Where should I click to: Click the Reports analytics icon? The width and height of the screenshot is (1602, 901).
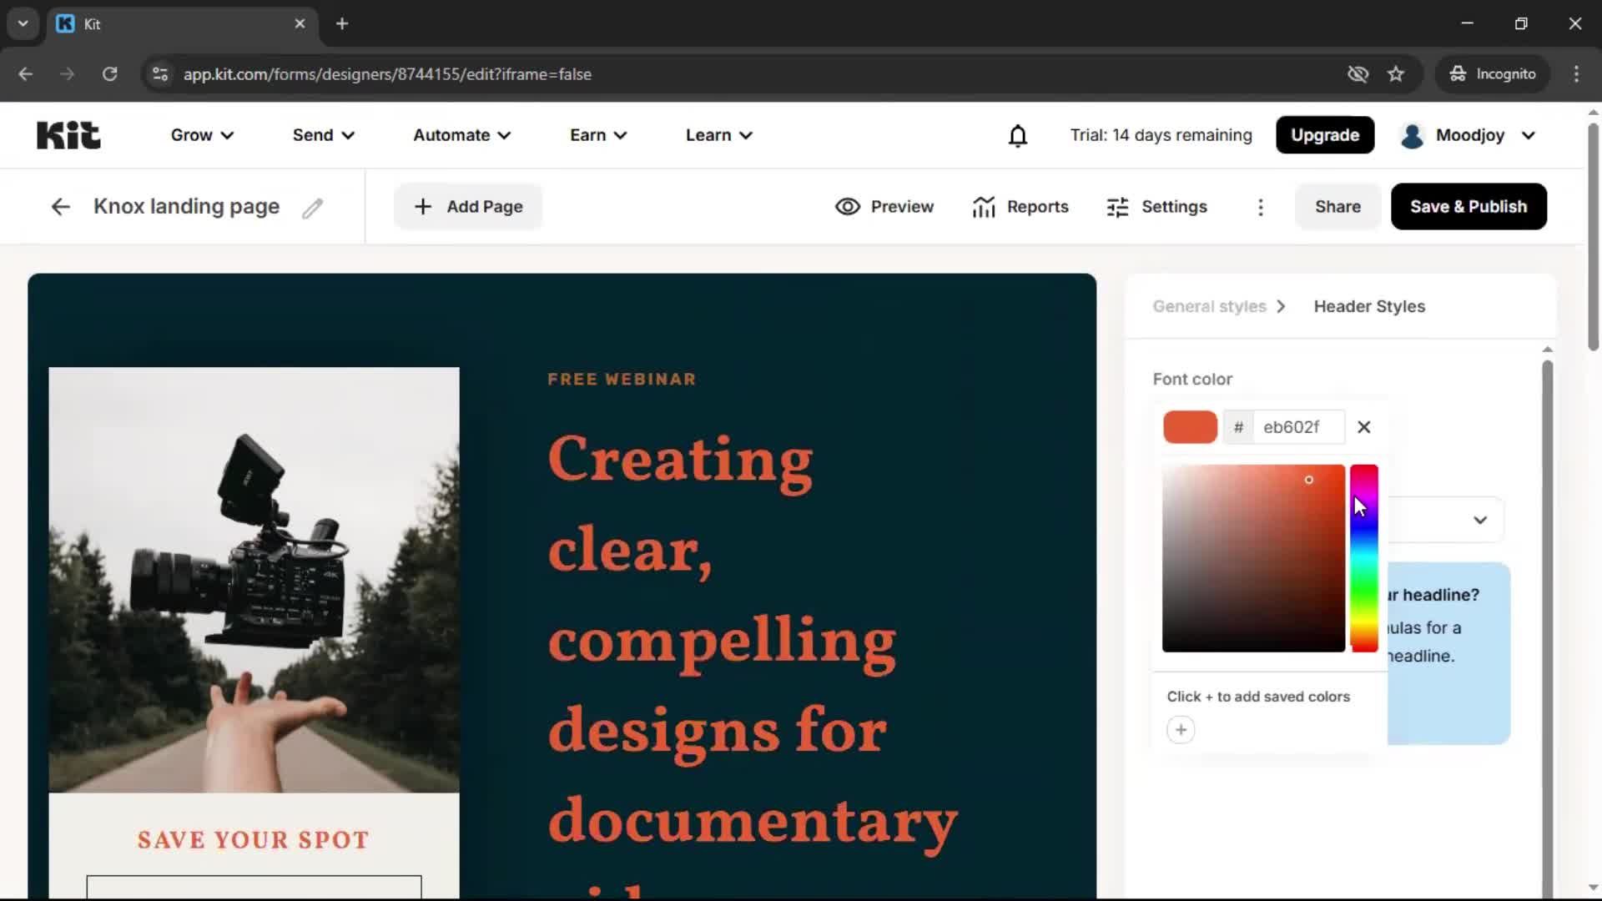coord(985,206)
